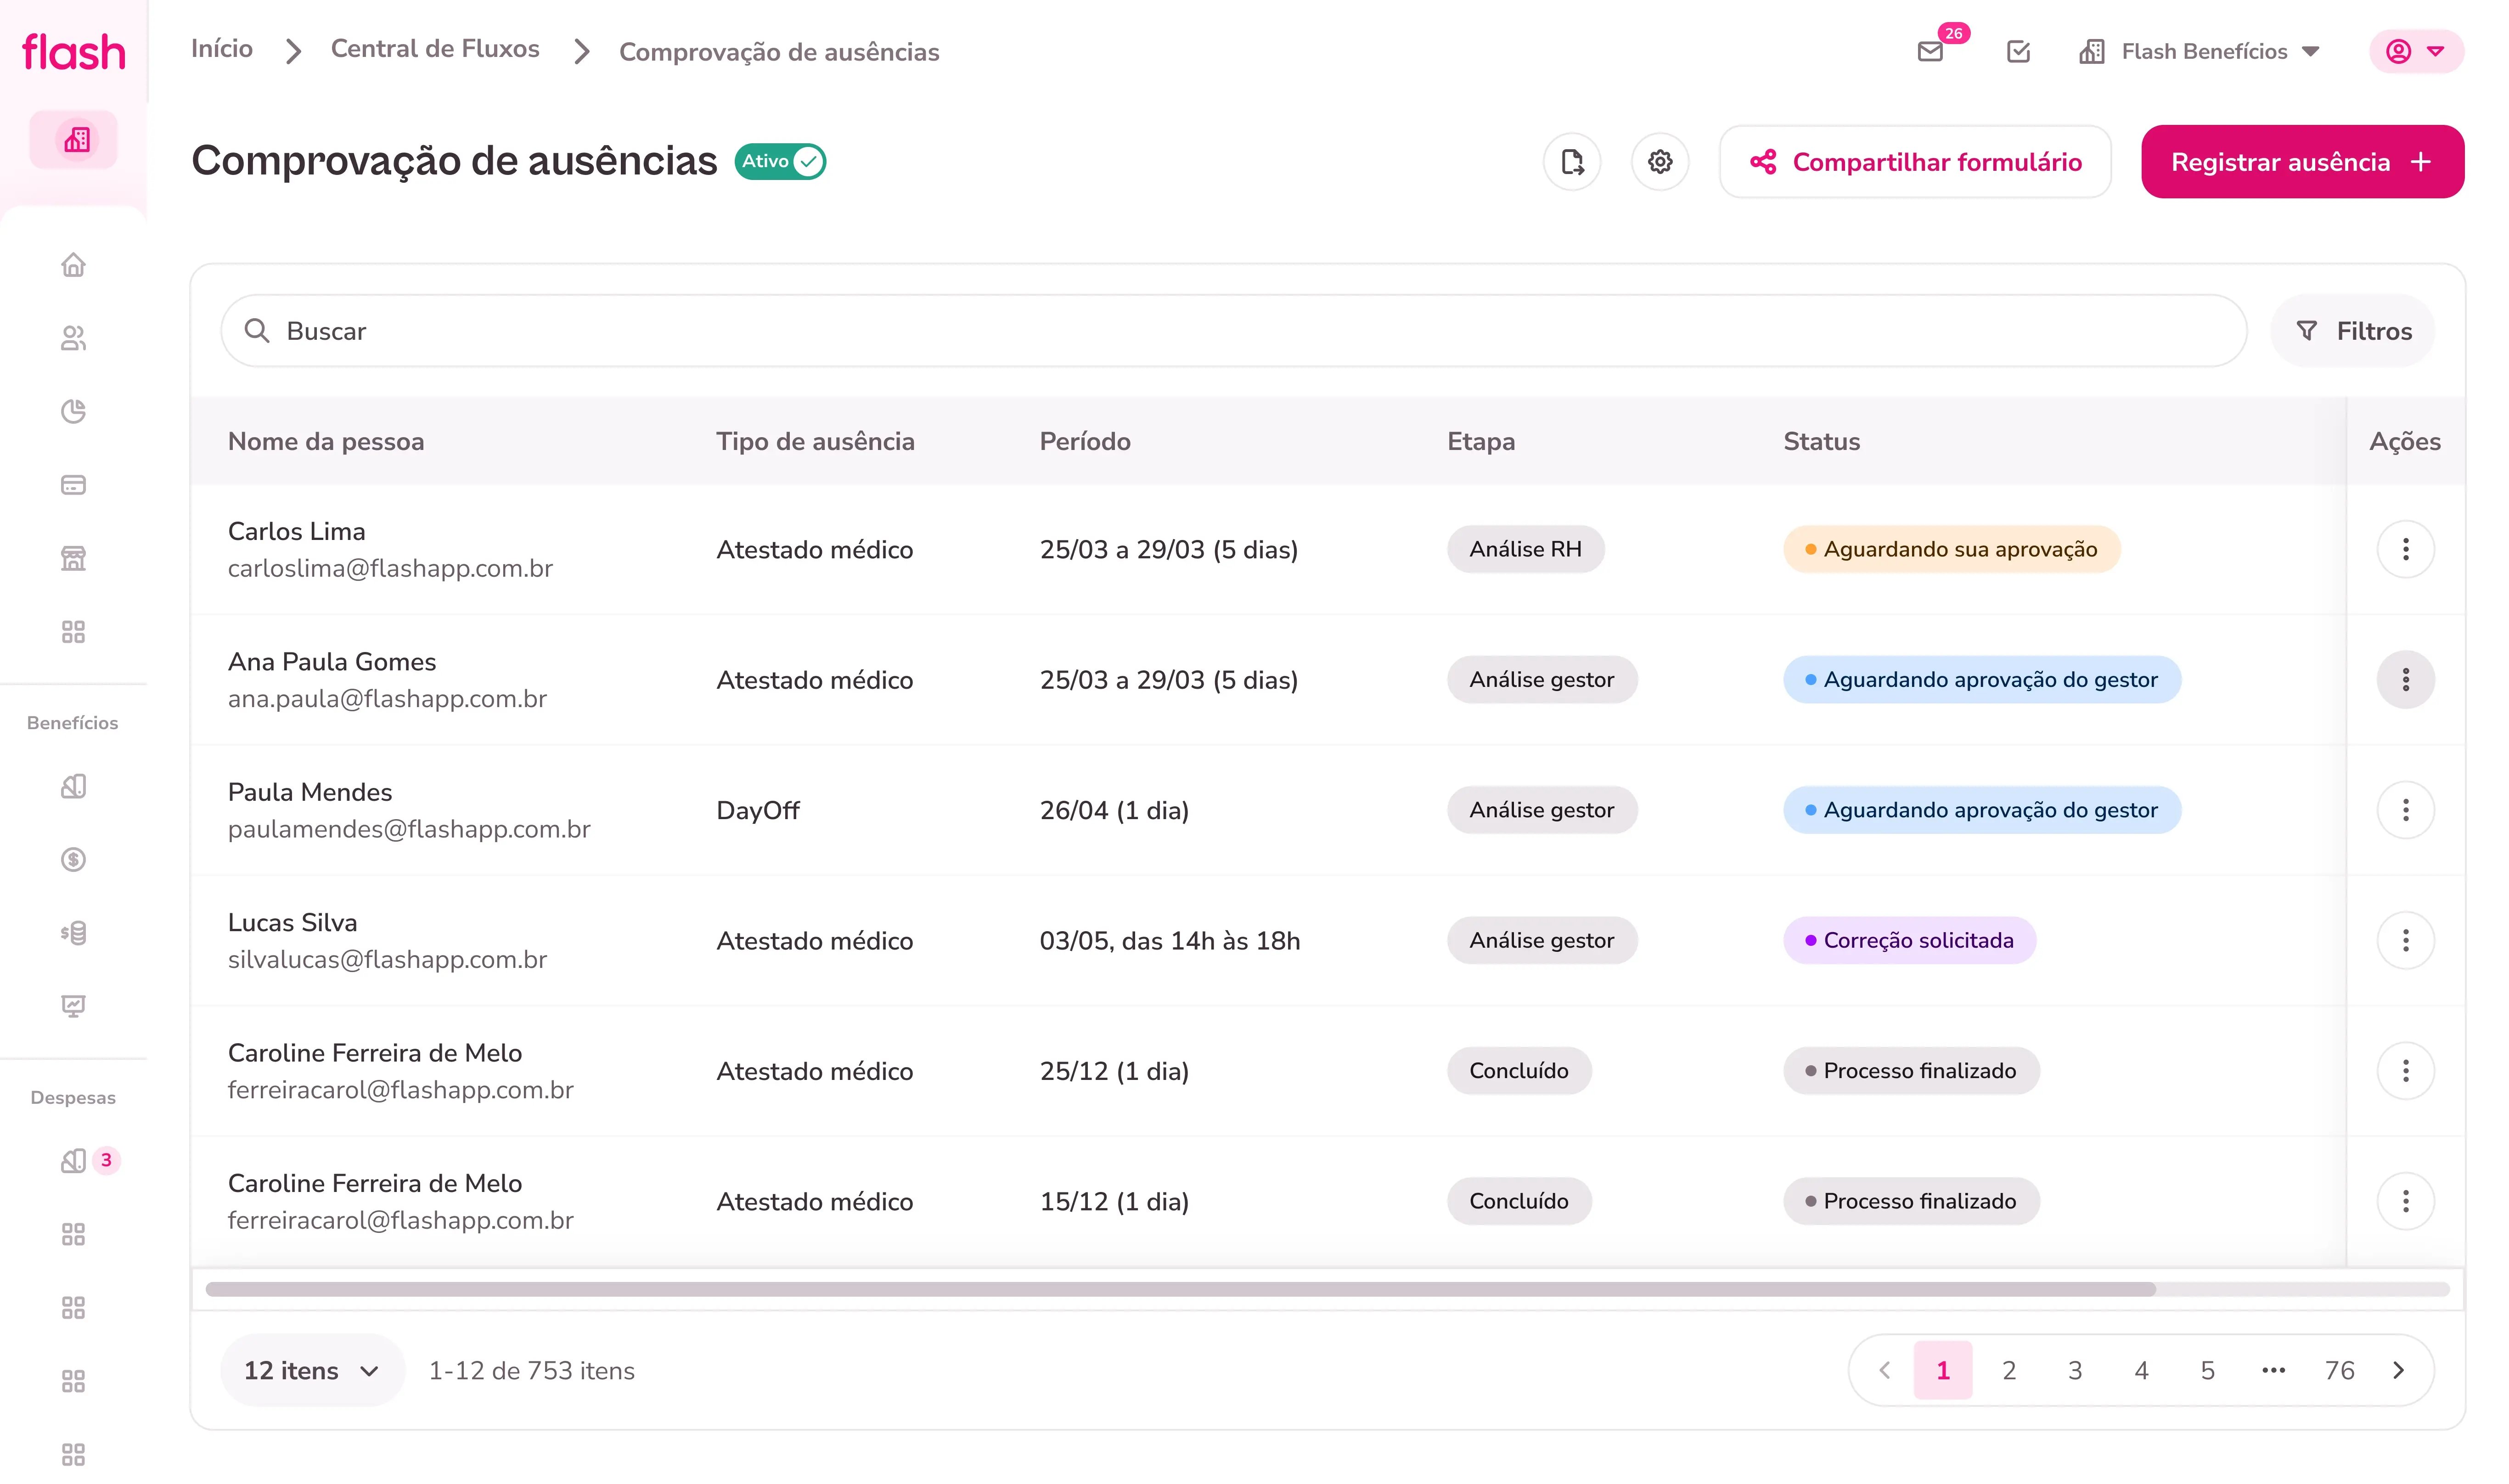
Task: Open the settings gear for this flow
Action: tap(1660, 162)
